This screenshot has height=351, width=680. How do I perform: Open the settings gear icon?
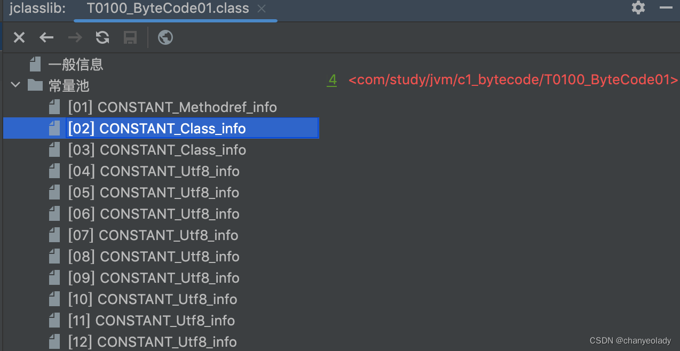tap(638, 8)
